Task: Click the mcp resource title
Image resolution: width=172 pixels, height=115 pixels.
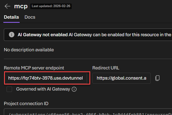Action: 21,6
